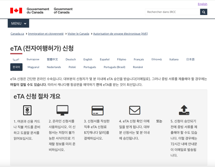Select the Português (Brasil) language tab
This screenshot has height=167, width=215.
click(x=115, y=67)
